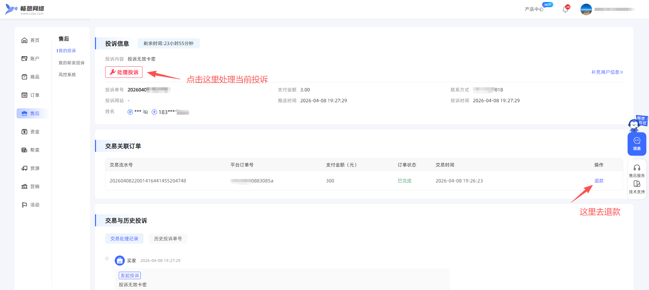The width and height of the screenshot is (649, 290).
Task: Open the user avatar profile
Action: point(586,9)
